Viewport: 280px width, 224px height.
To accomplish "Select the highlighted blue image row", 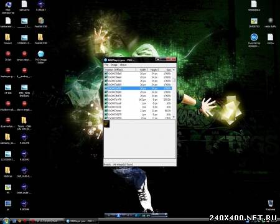I will 138,88.
